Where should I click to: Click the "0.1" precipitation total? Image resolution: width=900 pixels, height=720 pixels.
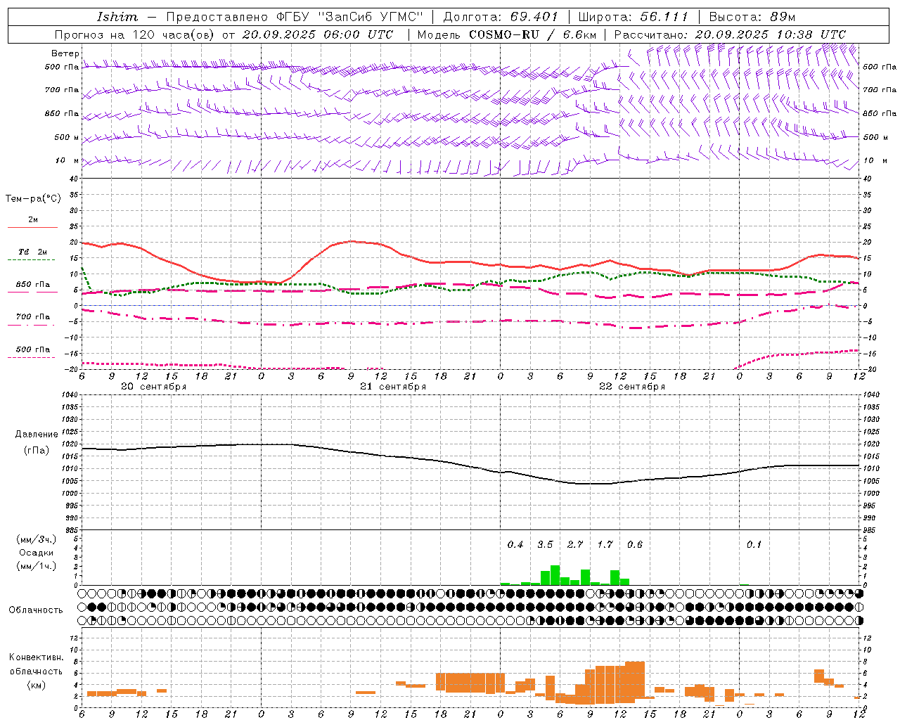click(x=754, y=545)
